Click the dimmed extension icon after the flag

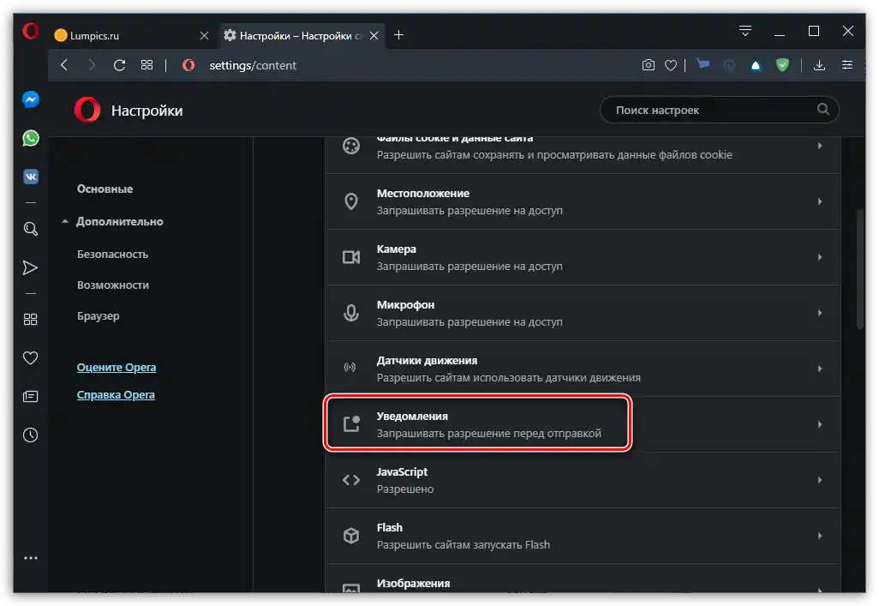pos(729,66)
